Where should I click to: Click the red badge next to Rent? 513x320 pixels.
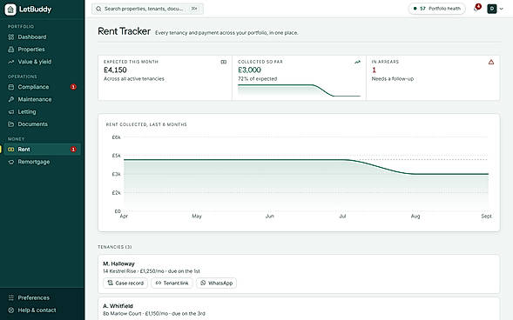[73, 150]
